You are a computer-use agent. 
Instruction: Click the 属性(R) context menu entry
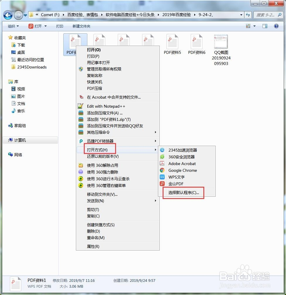pos(94,247)
